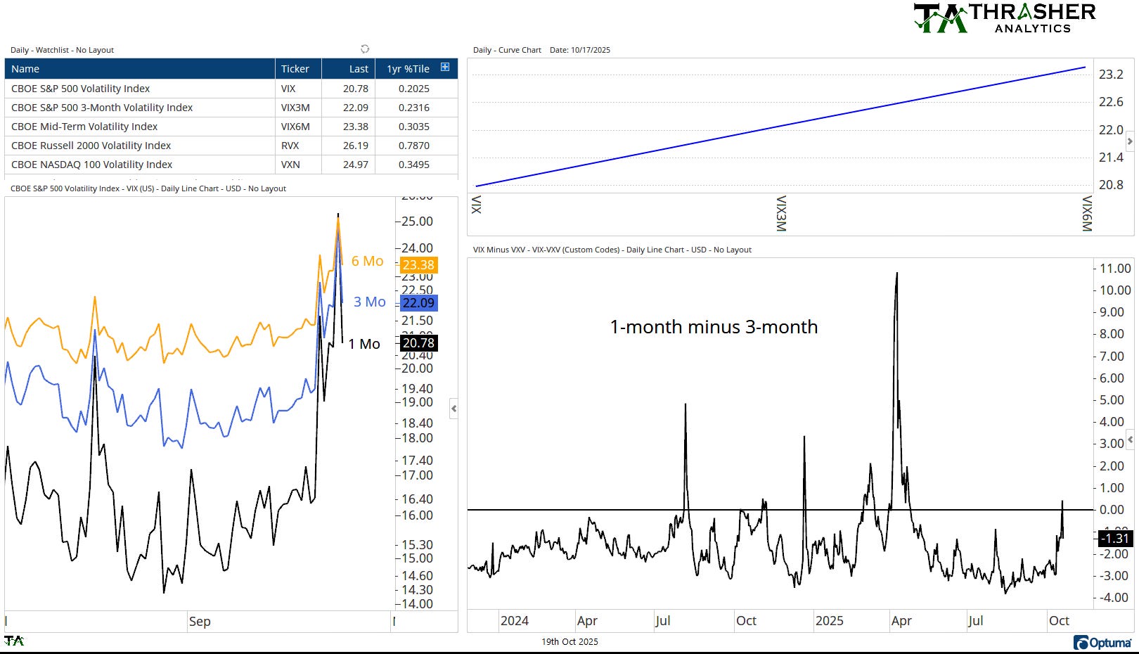This screenshot has width=1139, height=654.
Task: Click the '3 Mo' chart annotation
Action: [x=370, y=302]
